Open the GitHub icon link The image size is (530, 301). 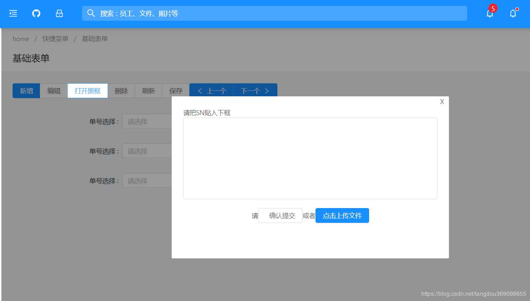36,13
